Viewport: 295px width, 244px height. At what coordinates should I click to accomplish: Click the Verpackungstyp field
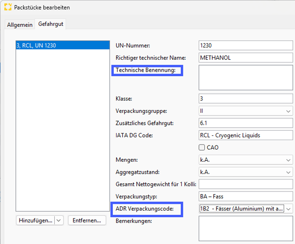pos(245,196)
